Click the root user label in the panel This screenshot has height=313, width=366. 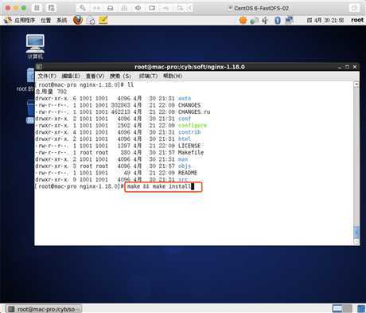pyautogui.click(x=357, y=20)
